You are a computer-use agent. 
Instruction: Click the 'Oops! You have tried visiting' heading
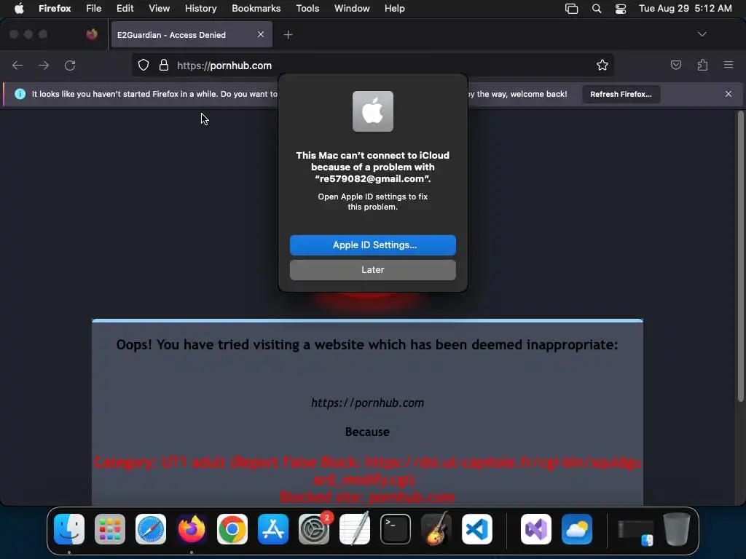367,344
